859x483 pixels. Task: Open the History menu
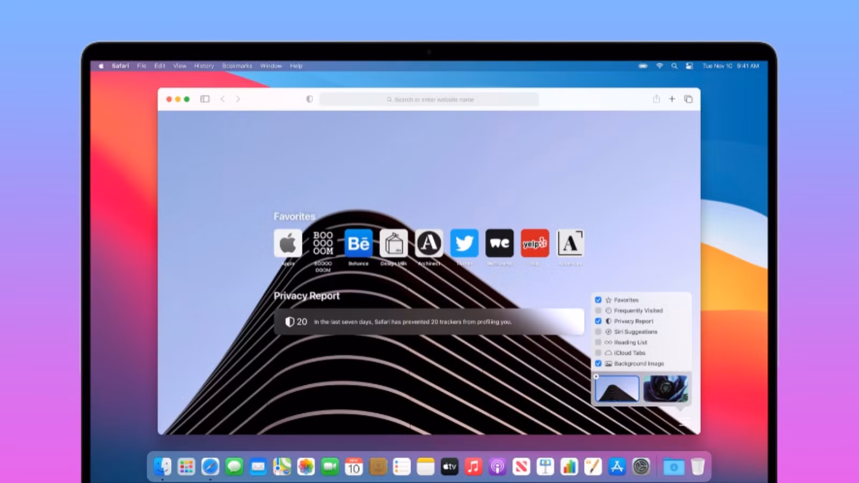(203, 65)
